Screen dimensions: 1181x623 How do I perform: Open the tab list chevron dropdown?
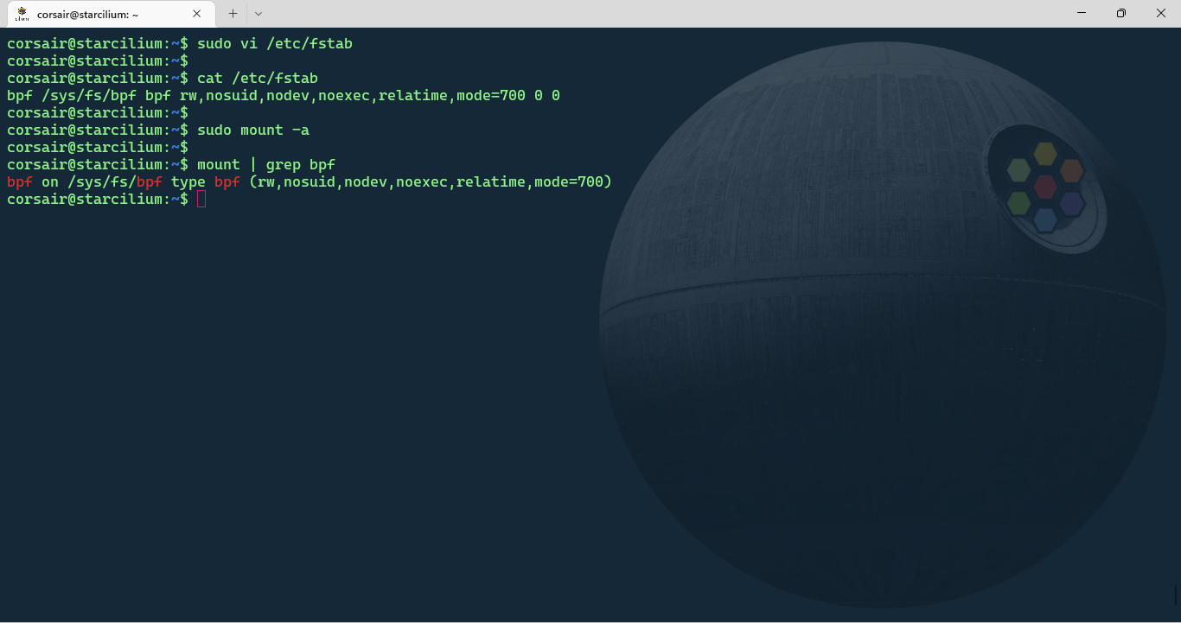(259, 14)
